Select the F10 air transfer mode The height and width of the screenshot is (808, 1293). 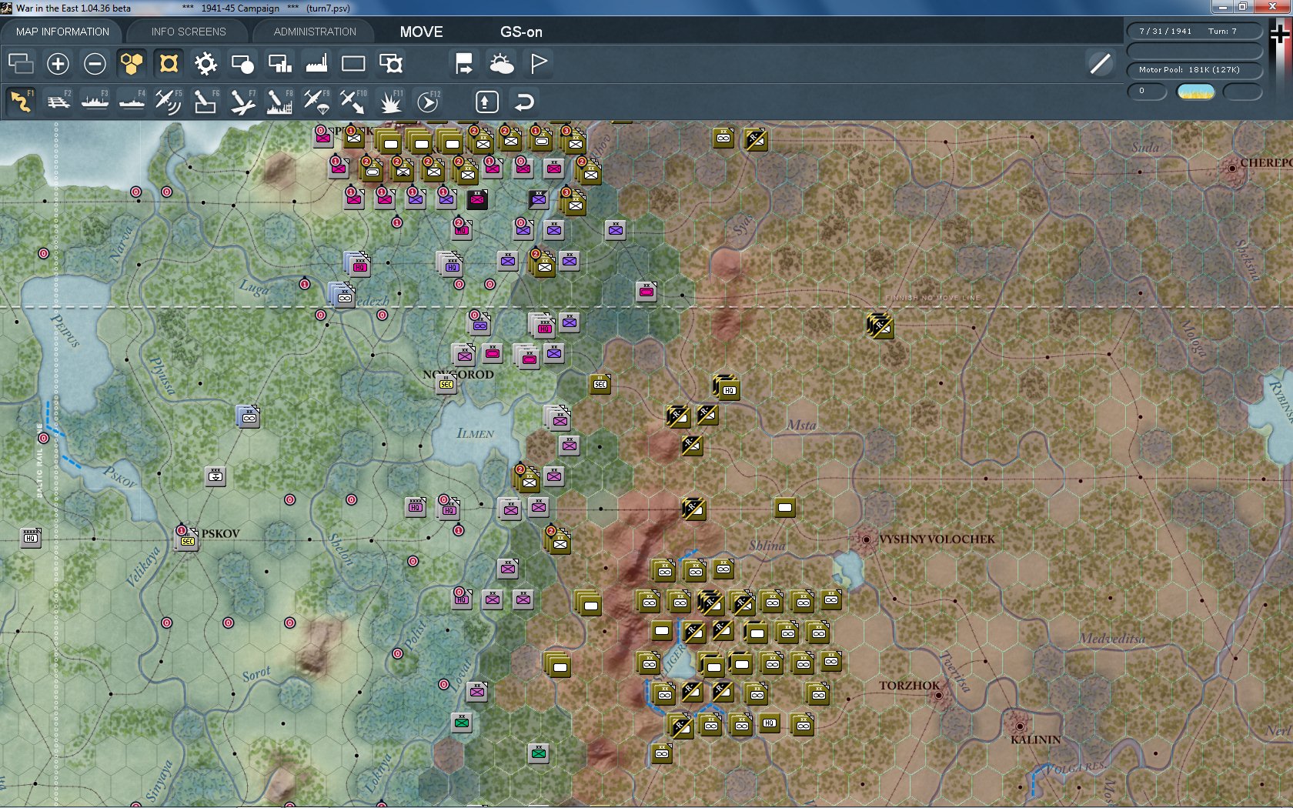point(353,102)
